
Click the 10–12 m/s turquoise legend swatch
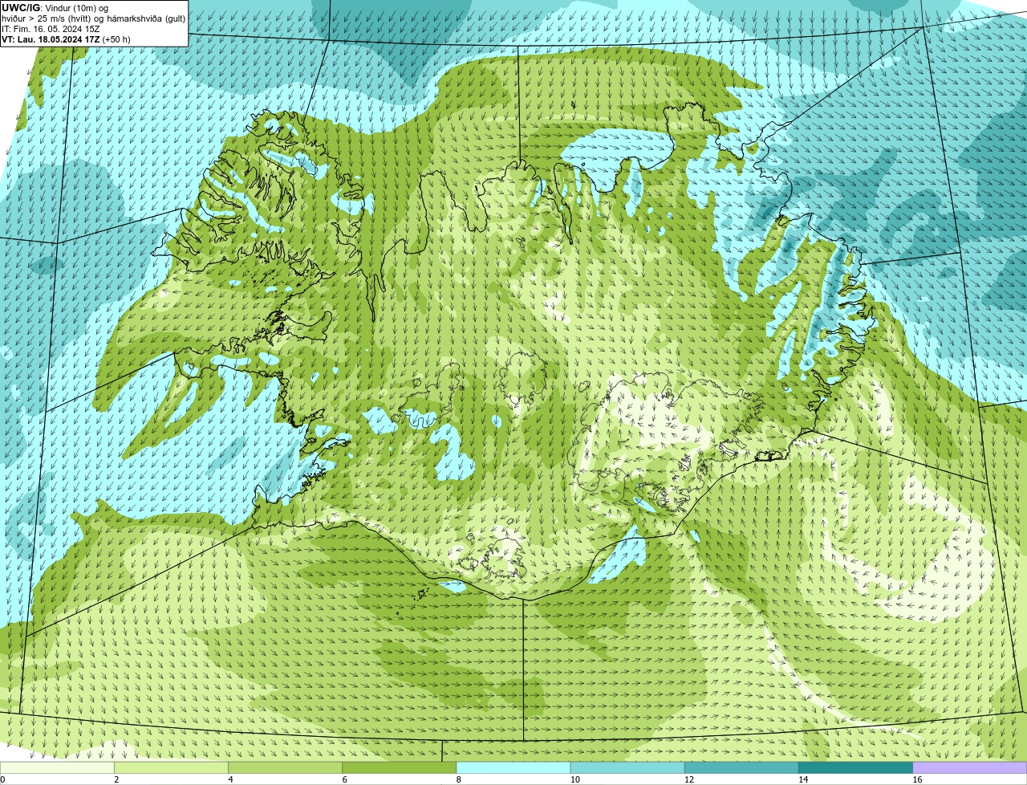coord(627,767)
